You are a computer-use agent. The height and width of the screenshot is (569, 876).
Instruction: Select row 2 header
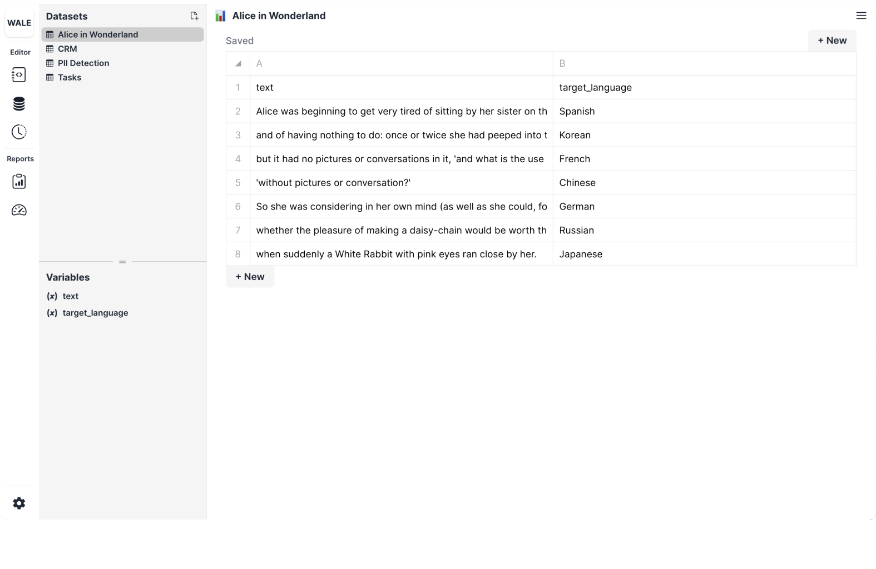pos(238,111)
